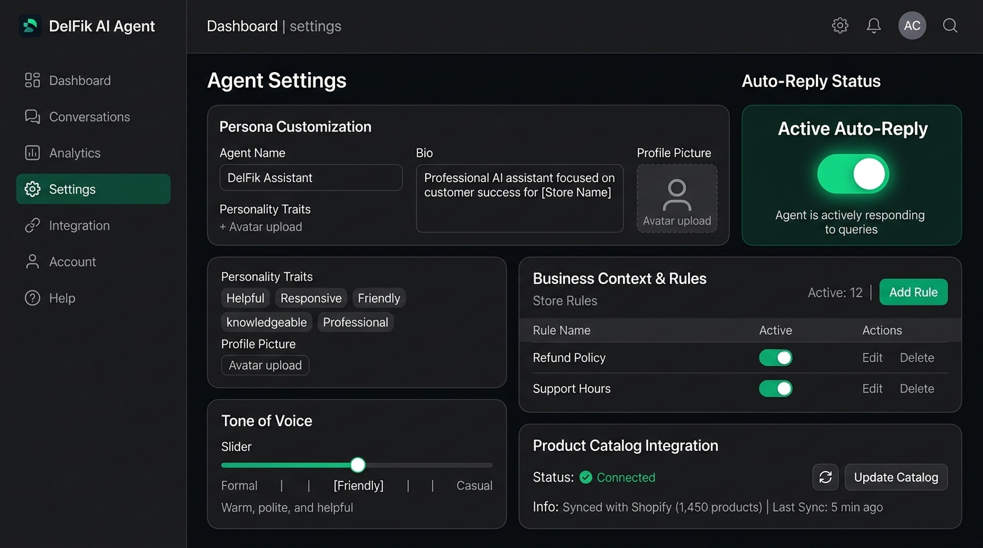The width and height of the screenshot is (983, 548).
Task: Click the catalog refresh sync icon
Action: tap(825, 477)
